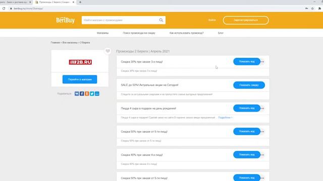This screenshot has height=181, width=323.
Task: Click the lock icon beside the URL
Action: point(11,9)
